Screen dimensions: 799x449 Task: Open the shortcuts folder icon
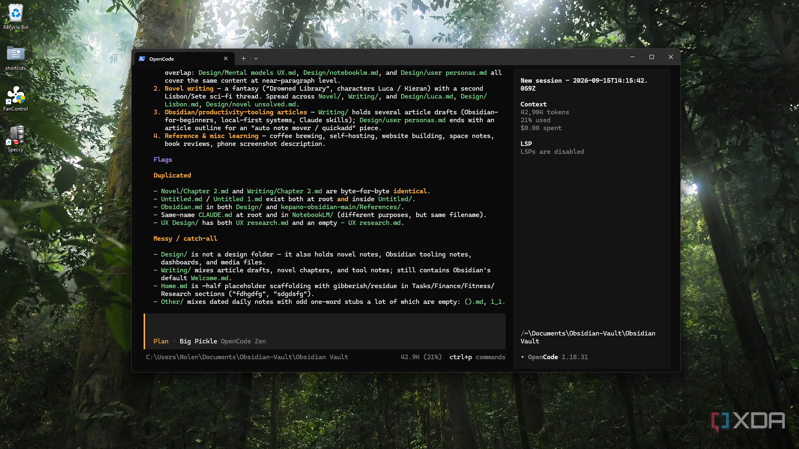[x=16, y=58]
